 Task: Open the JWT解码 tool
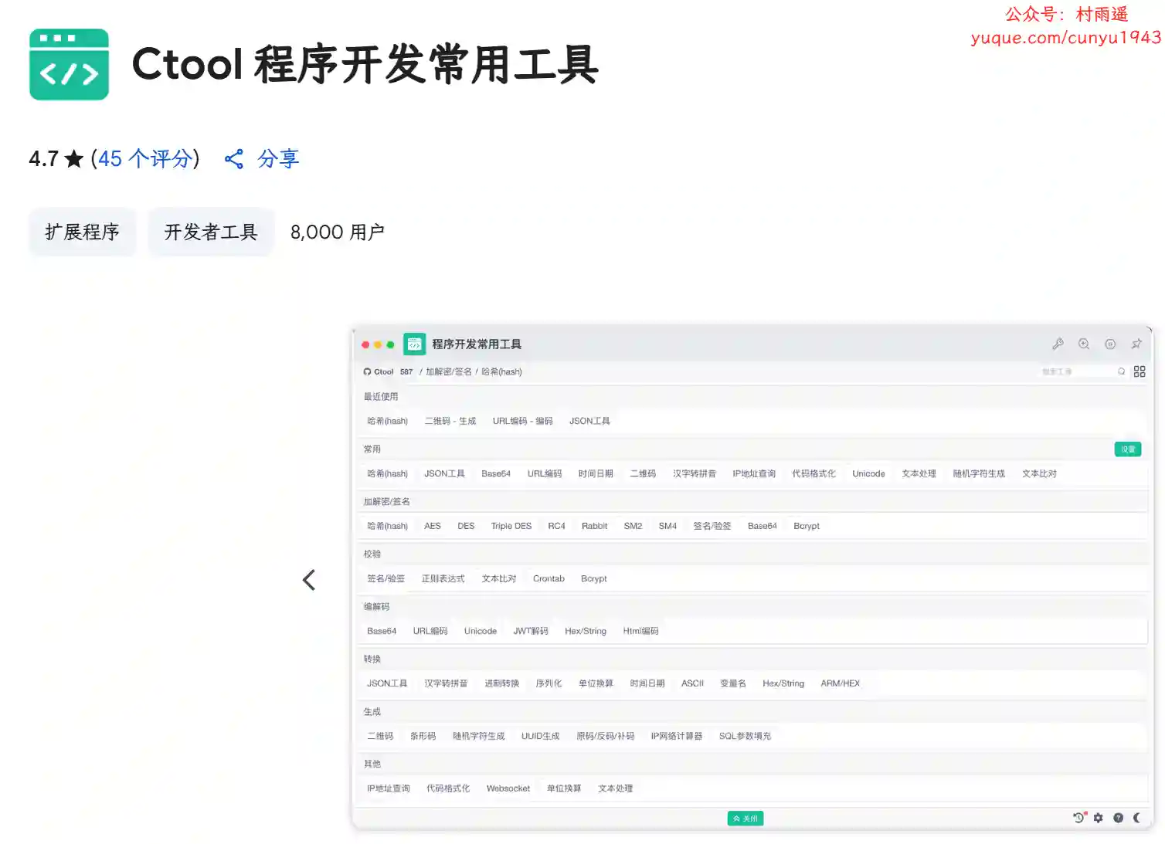pyautogui.click(x=531, y=631)
